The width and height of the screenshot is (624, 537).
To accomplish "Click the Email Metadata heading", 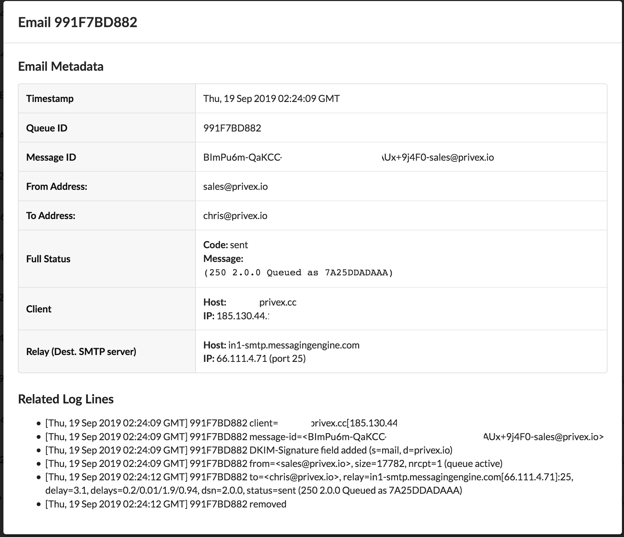I will pos(61,66).
